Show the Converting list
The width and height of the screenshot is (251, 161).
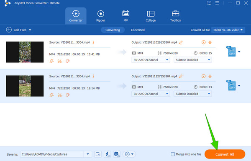point(113,30)
